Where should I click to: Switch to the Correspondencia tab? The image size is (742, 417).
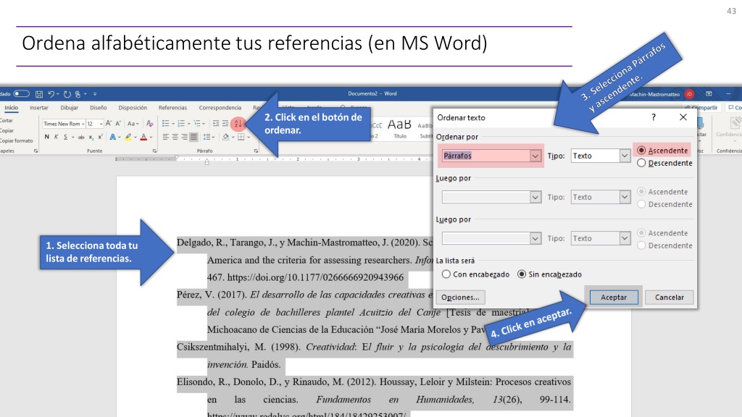pyautogui.click(x=220, y=108)
